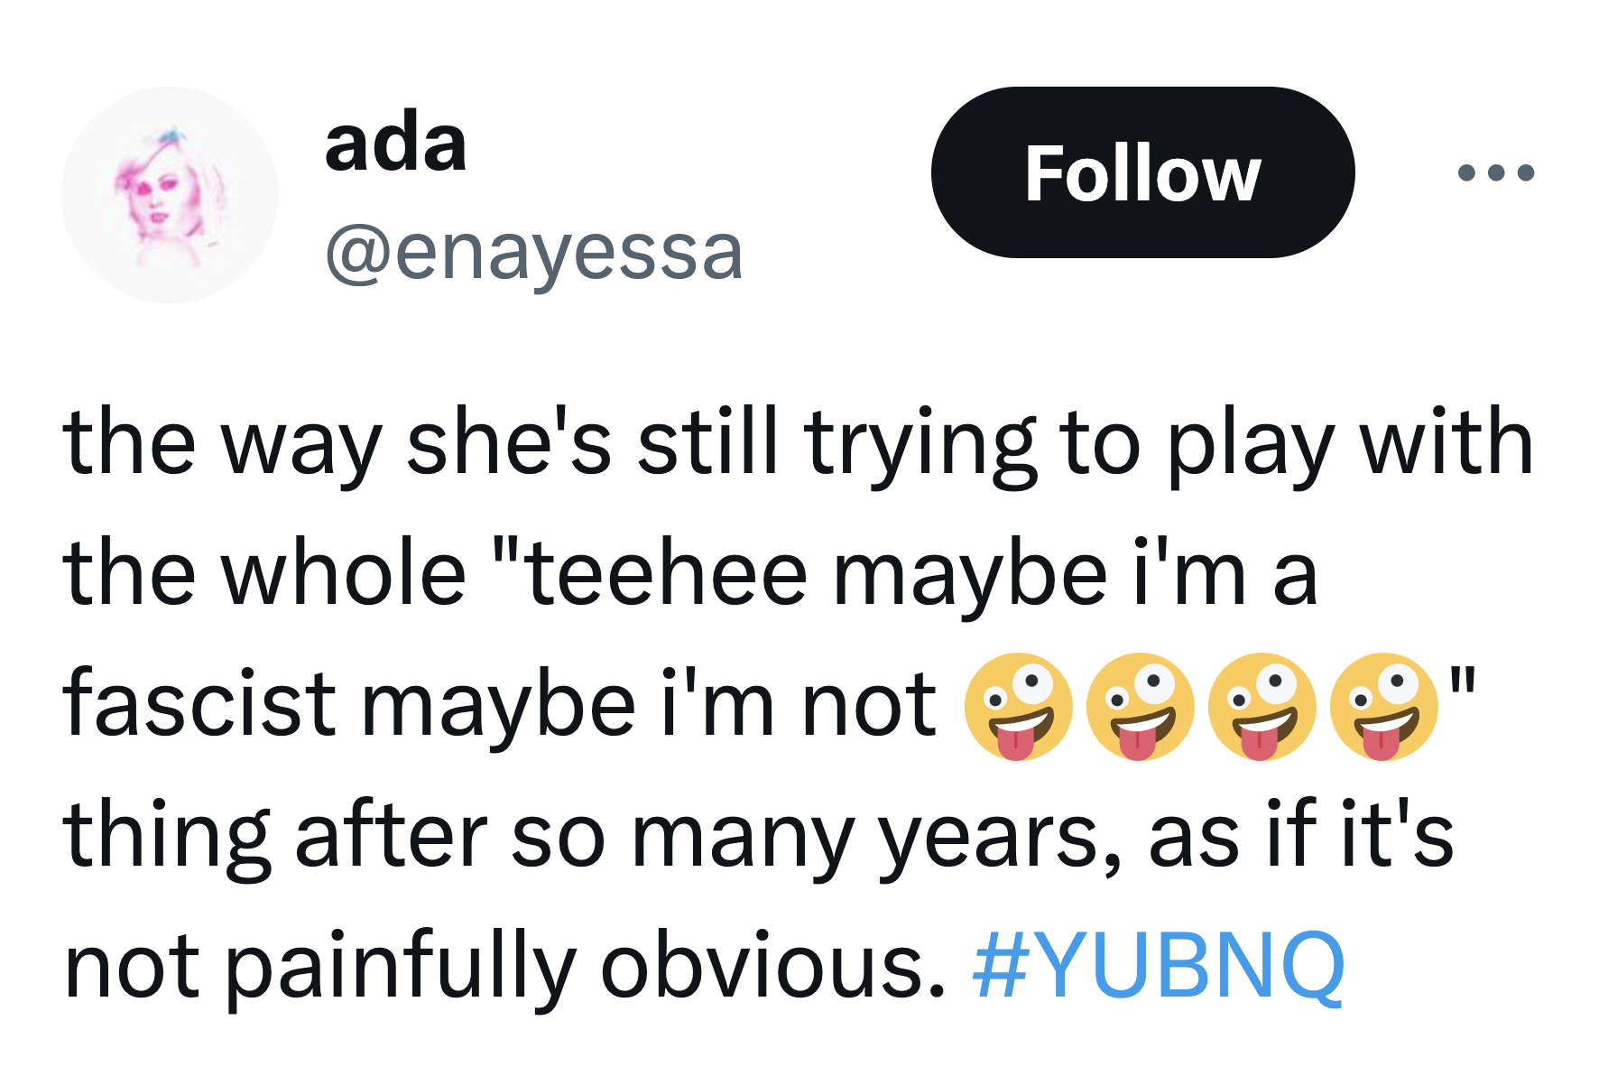The width and height of the screenshot is (1599, 1067).
Task: Open the #YUBNQ hashtag link
Action: 1159,966
